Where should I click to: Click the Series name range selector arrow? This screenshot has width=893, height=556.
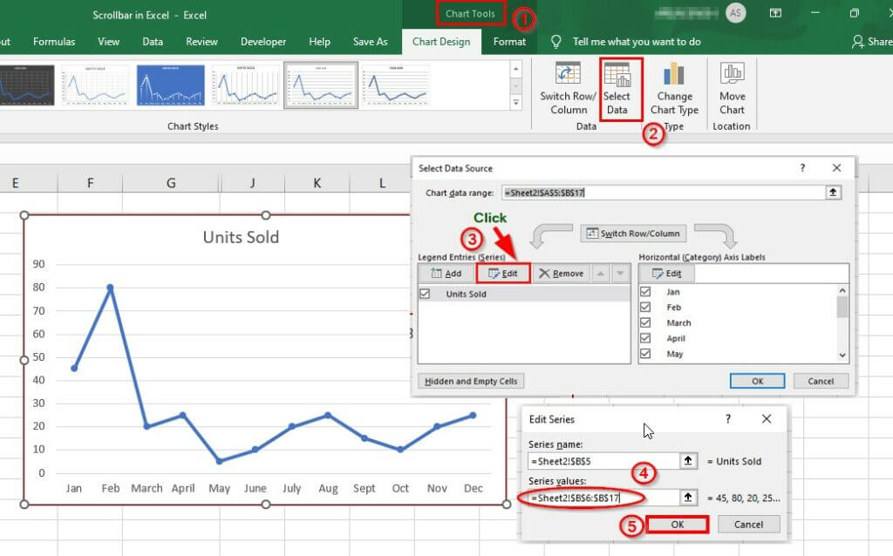[688, 460]
